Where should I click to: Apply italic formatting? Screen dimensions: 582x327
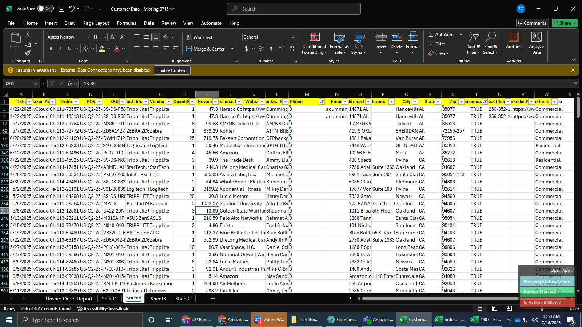tap(60, 49)
